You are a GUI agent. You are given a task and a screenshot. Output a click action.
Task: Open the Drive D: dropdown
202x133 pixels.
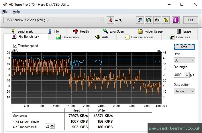[x=184, y=60]
